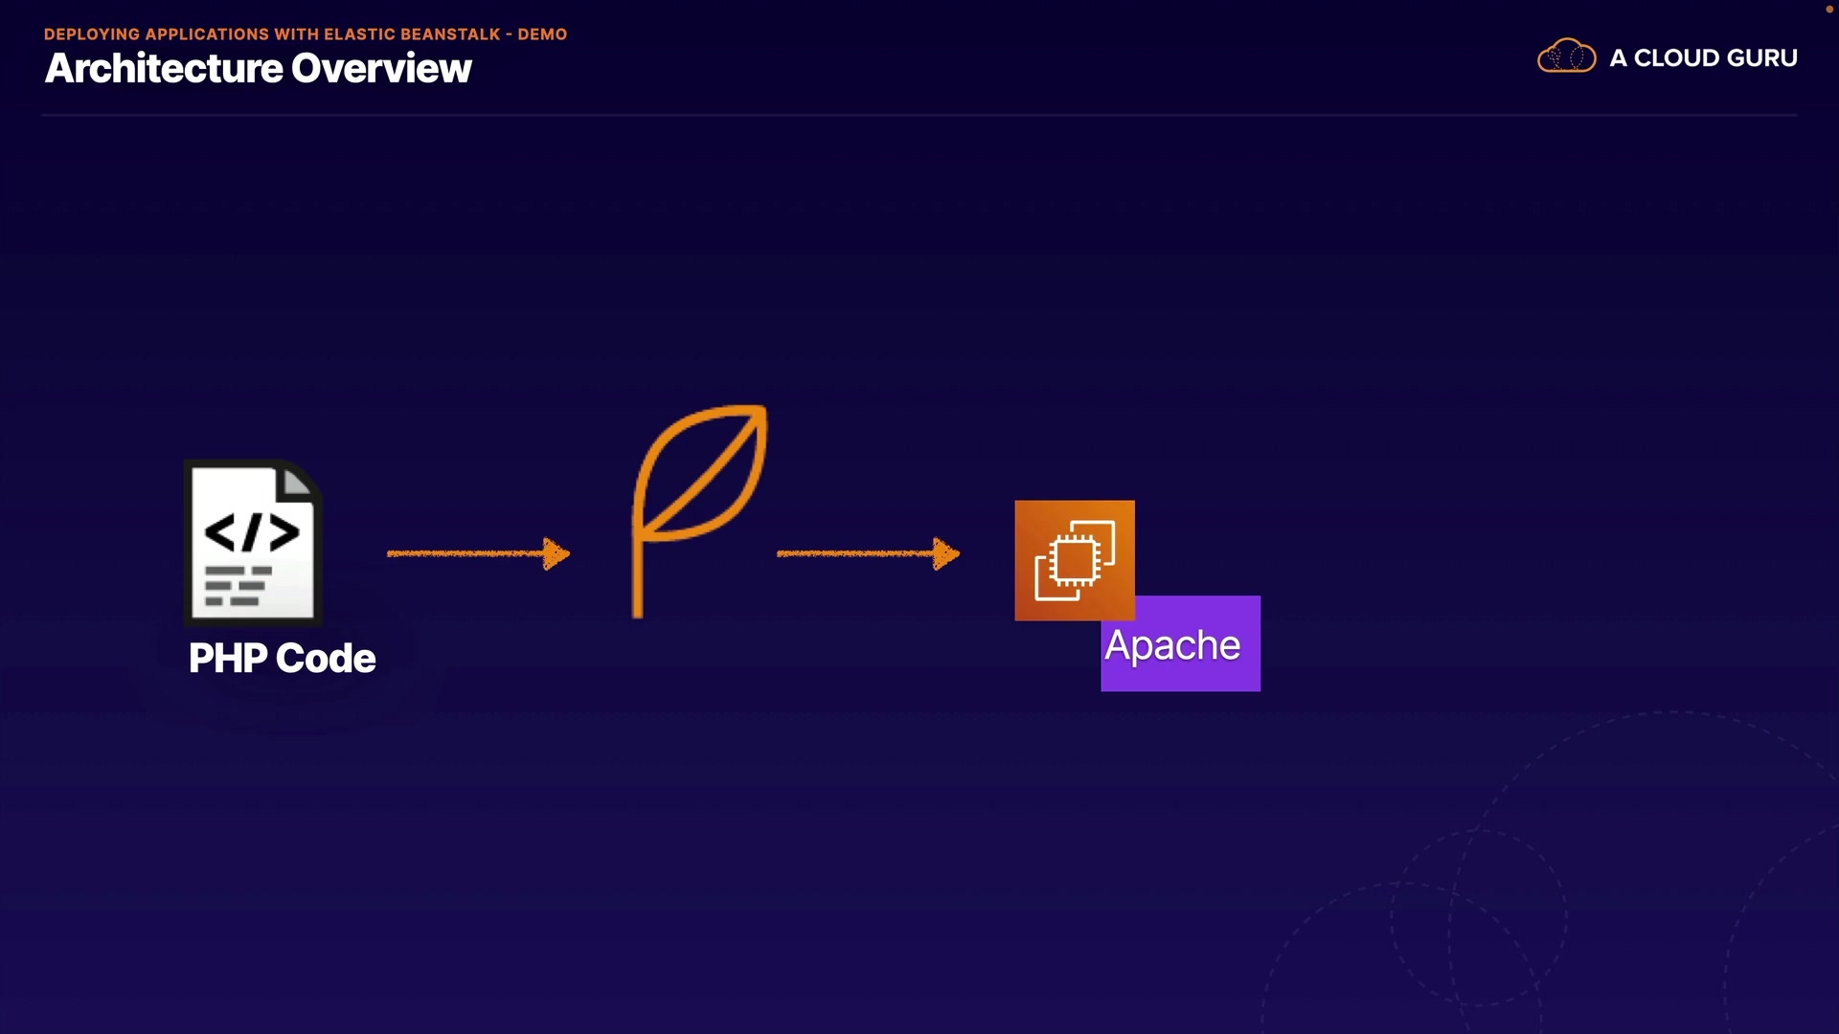Click the word Apache

1172,645
